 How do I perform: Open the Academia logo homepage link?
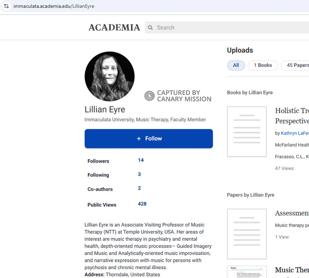[x=114, y=27]
